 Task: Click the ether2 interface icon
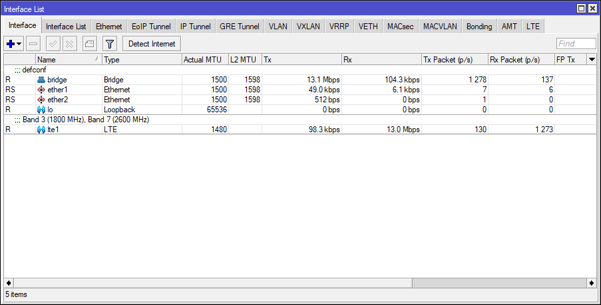coord(41,100)
